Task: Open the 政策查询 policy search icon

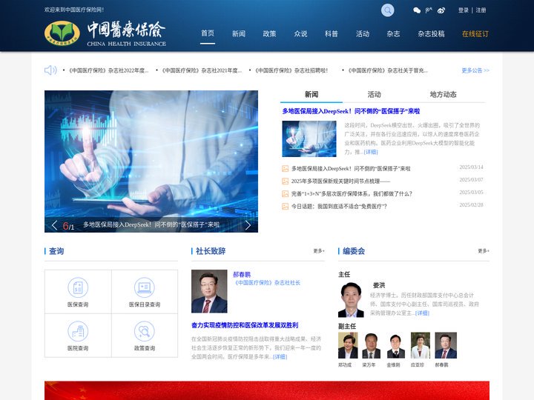Action: pos(145,331)
